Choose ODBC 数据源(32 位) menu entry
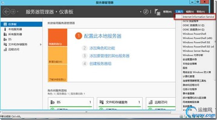 pos(193,25)
